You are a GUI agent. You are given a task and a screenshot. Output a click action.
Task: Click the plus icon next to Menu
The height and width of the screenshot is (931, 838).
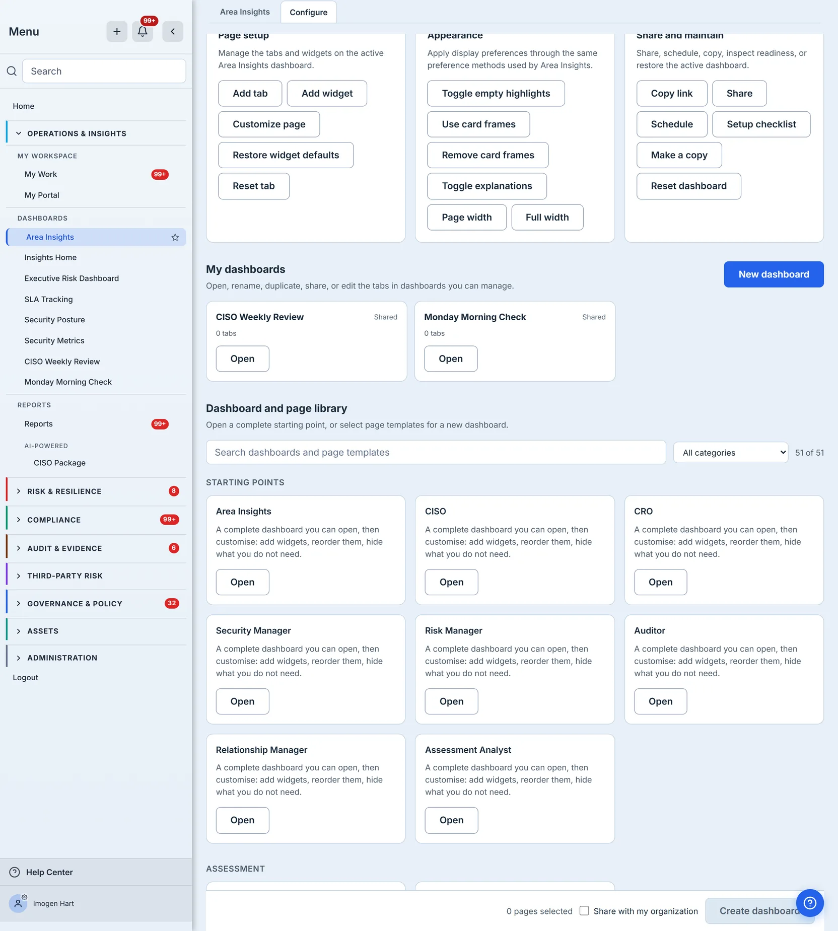pyautogui.click(x=117, y=32)
